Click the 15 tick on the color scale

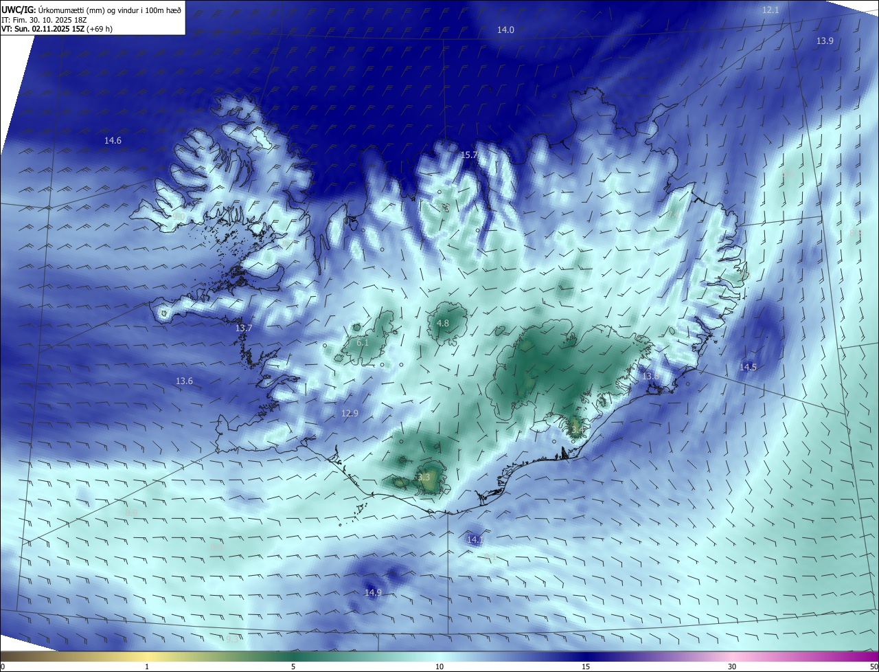586,667
